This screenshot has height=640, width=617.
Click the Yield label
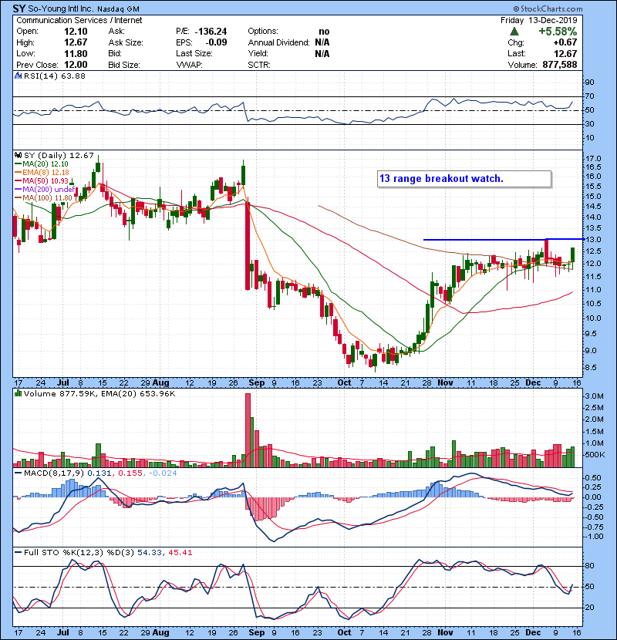point(258,53)
